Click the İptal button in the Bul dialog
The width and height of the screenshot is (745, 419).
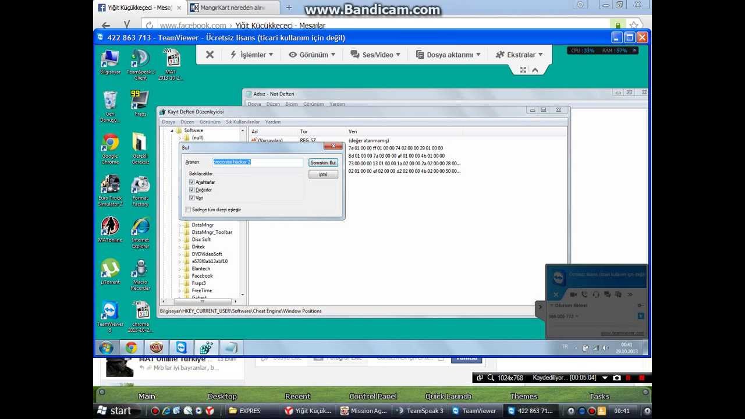(324, 175)
